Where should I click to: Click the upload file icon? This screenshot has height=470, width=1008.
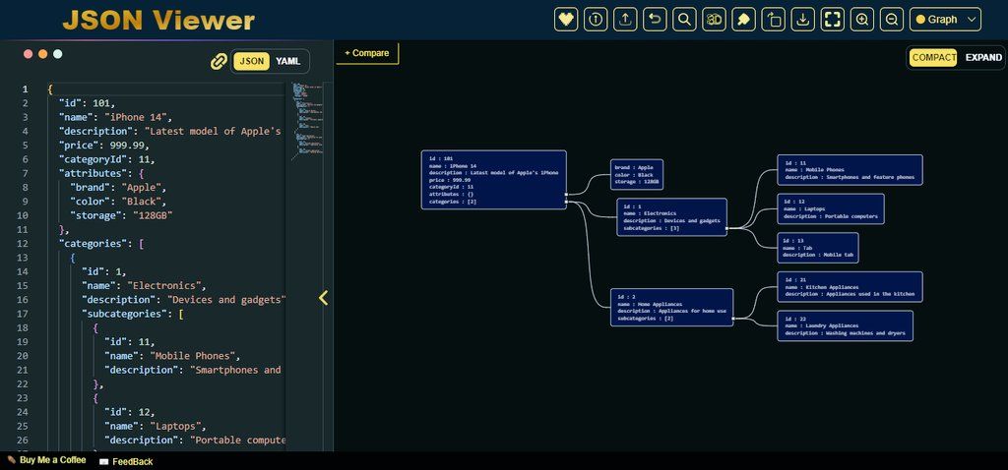point(625,20)
